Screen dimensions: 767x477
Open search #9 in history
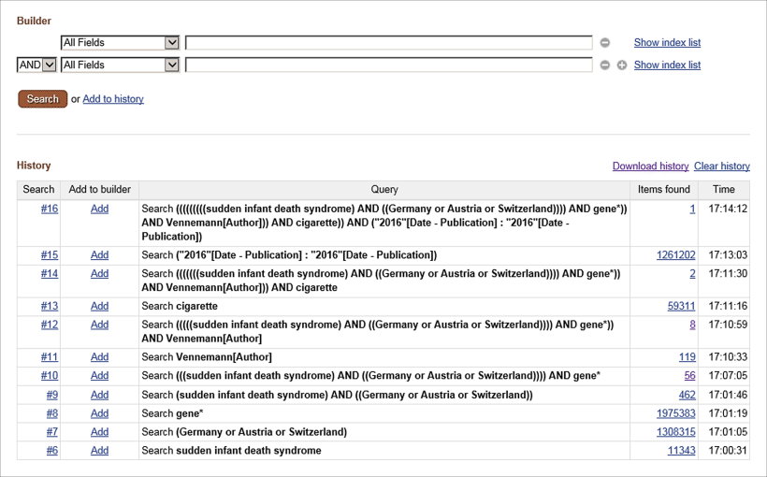(x=52, y=395)
